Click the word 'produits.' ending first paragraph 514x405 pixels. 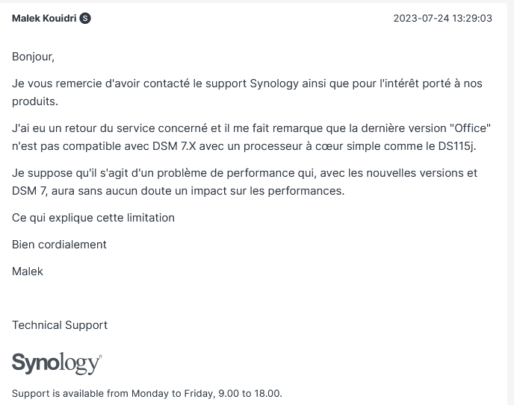pos(35,101)
